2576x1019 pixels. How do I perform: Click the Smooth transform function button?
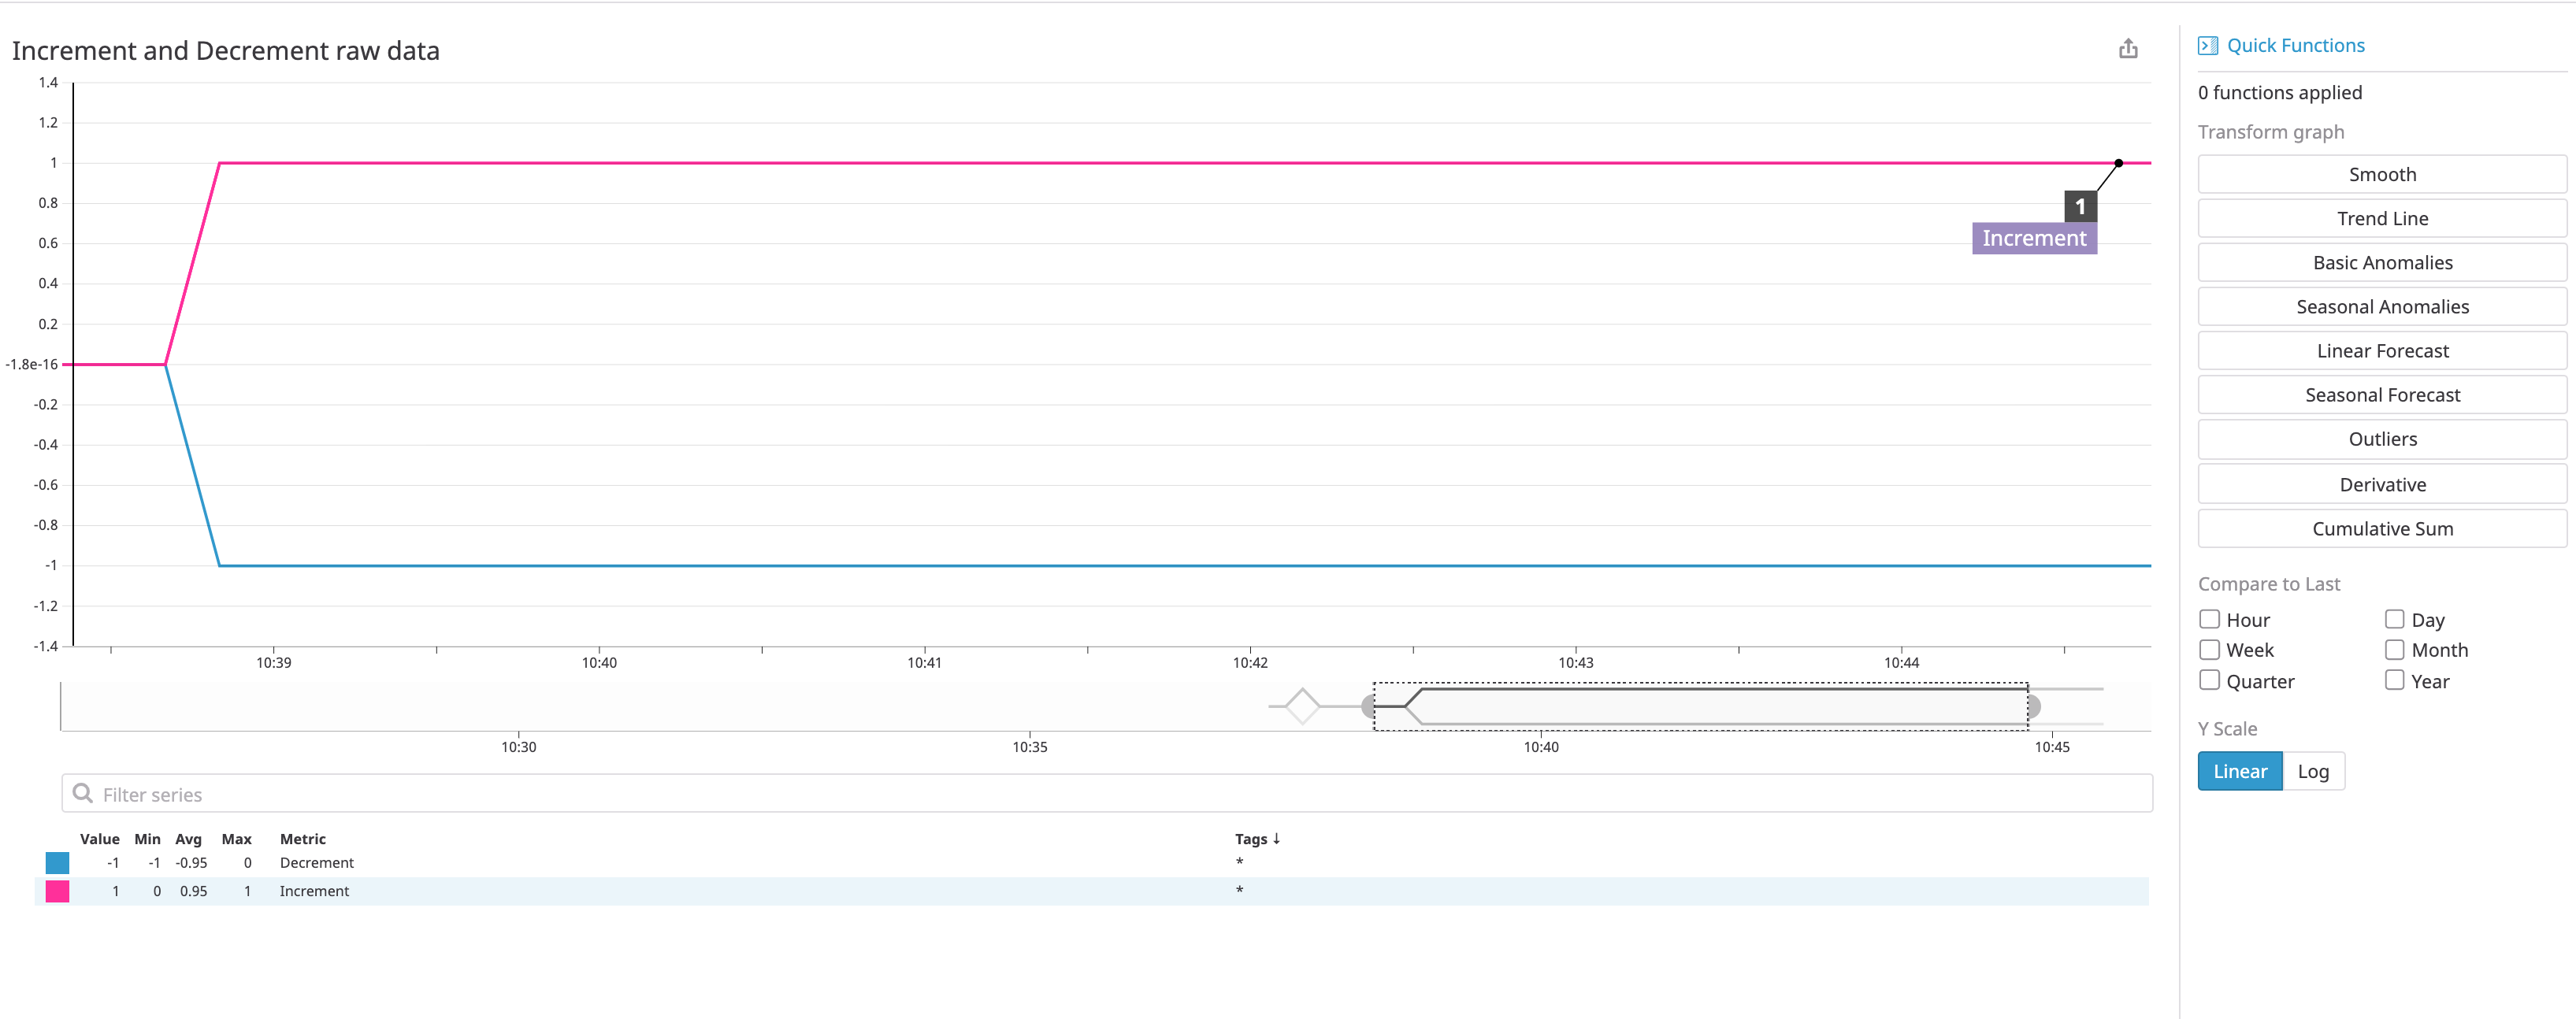click(2381, 172)
